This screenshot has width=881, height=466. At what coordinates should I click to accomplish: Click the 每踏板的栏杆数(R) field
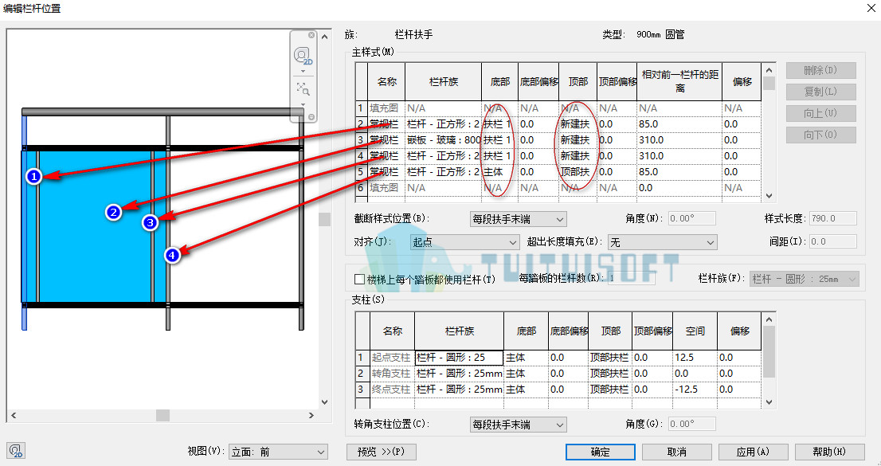(x=632, y=278)
